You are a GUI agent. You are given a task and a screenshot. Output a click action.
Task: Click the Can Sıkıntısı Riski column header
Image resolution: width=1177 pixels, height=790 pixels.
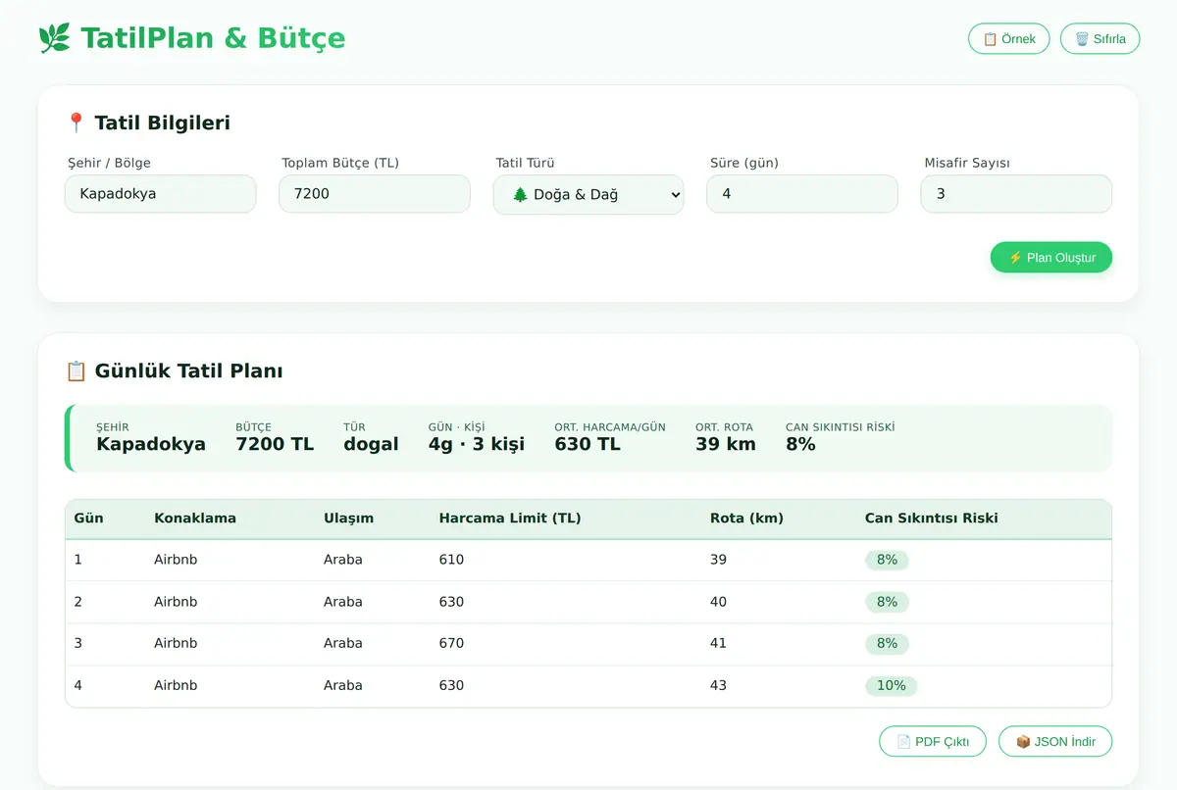click(x=932, y=518)
